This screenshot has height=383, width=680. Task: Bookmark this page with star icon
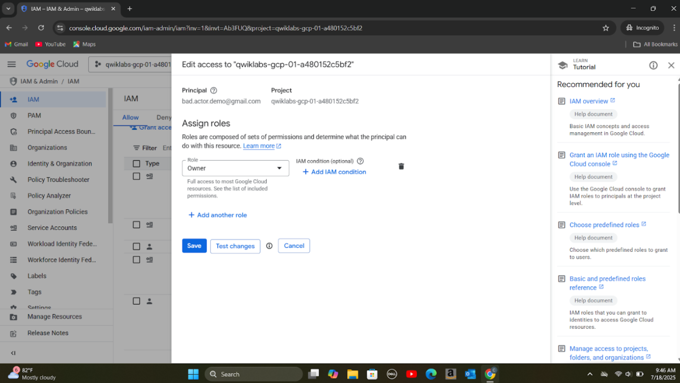(x=606, y=28)
